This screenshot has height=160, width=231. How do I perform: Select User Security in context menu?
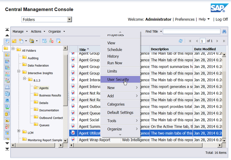pos(118,80)
